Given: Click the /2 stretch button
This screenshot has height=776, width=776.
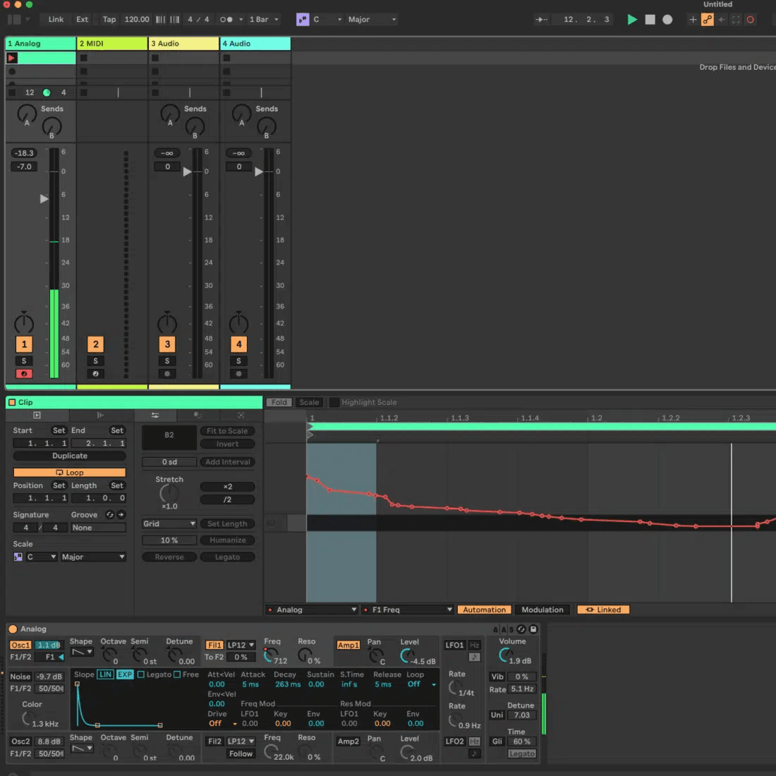Looking at the screenshot, I should pos(227,499).
